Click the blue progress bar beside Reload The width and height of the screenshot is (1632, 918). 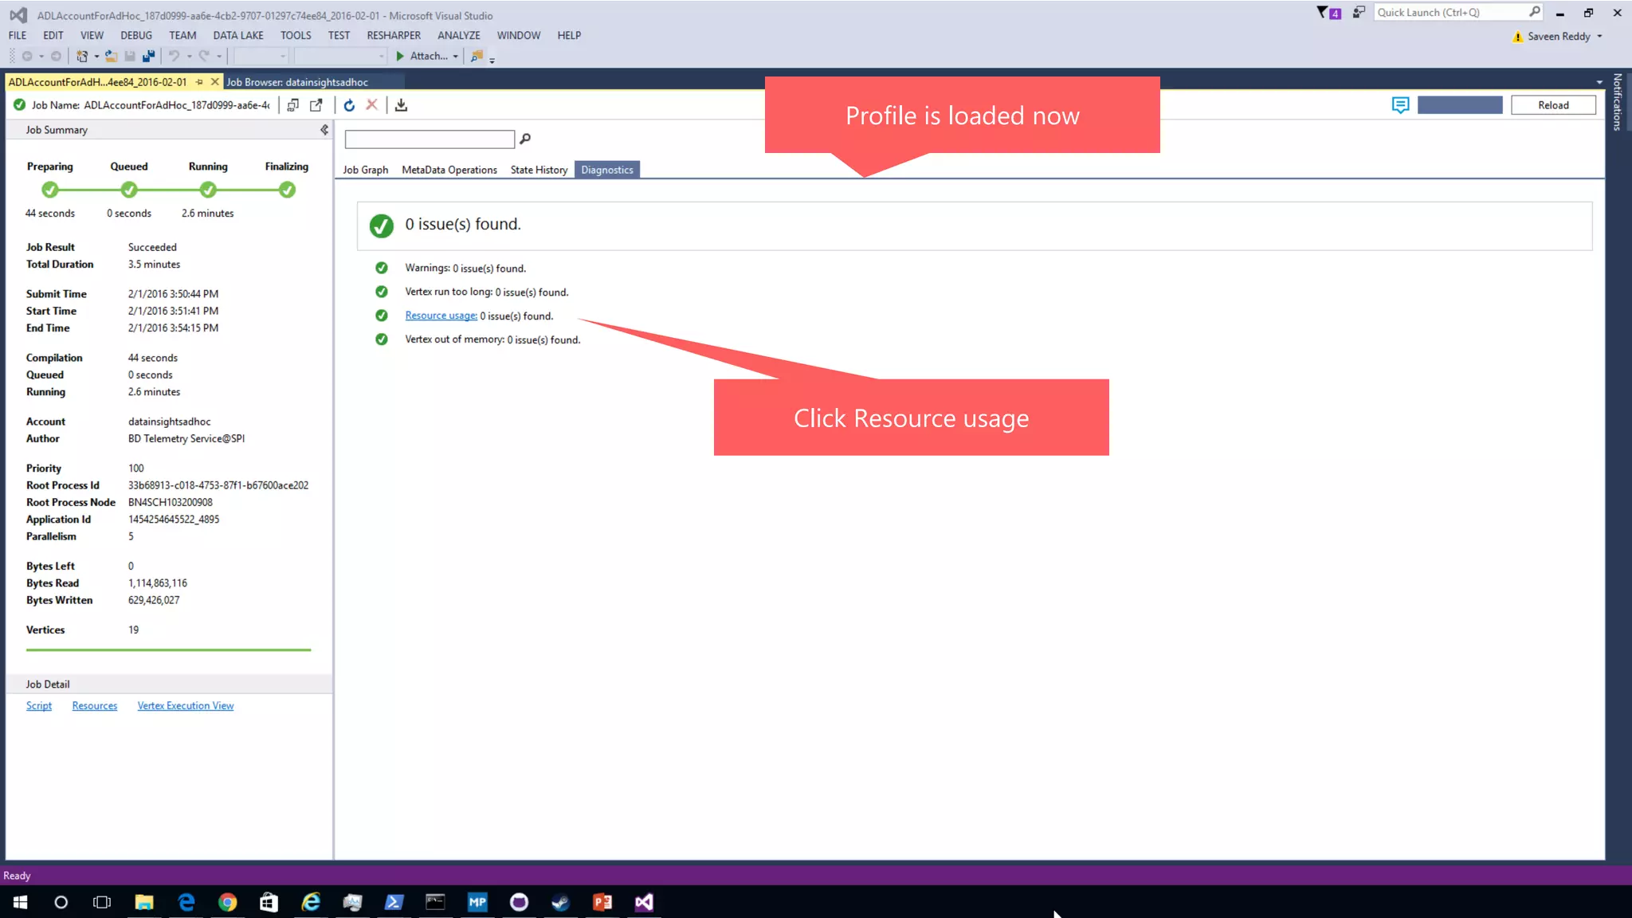pos(1460,105)
